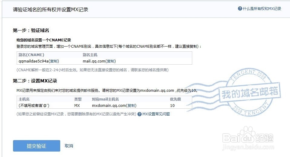Open the 什么是所有权和MX记录 help link

(x=262, y=9)
